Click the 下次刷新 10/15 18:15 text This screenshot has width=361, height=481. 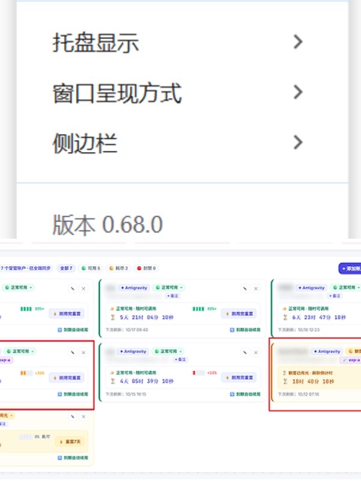(x=126, y=394)
